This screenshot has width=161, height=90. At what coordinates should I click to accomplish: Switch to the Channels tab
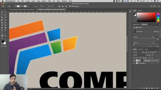141,49
